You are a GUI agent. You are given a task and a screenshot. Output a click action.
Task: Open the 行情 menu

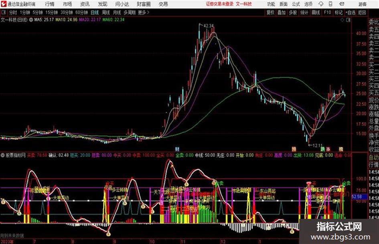click(50, 4)
